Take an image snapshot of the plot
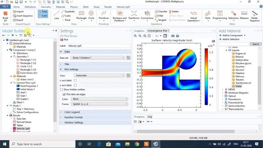This screenshot has width=263, height=148. tap(173, 36)
